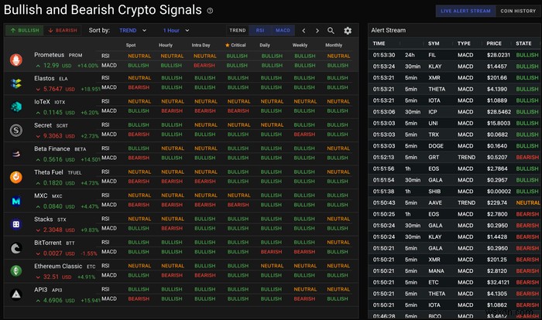Click the Daily column header
This screenshot has width=542, height=320.
[265, 46]
